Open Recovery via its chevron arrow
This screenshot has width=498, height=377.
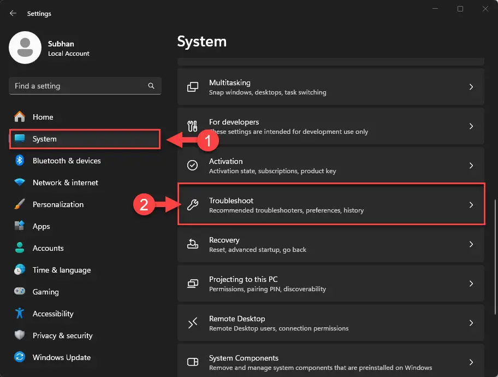pos(471,244)
